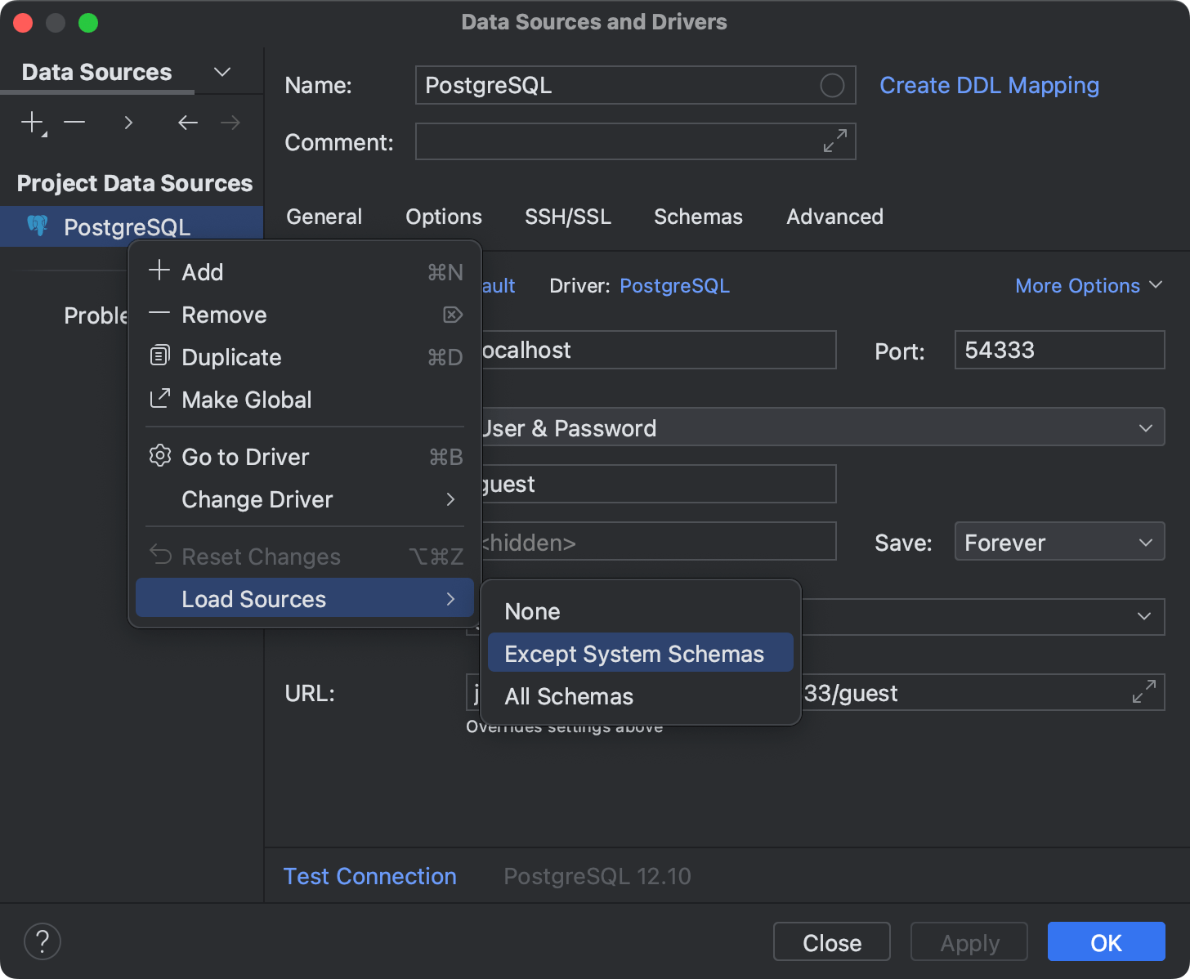1190x979 pixels.
Task: Expand More Options menu
Action: pyautogui.click(x=1088, y=285)
